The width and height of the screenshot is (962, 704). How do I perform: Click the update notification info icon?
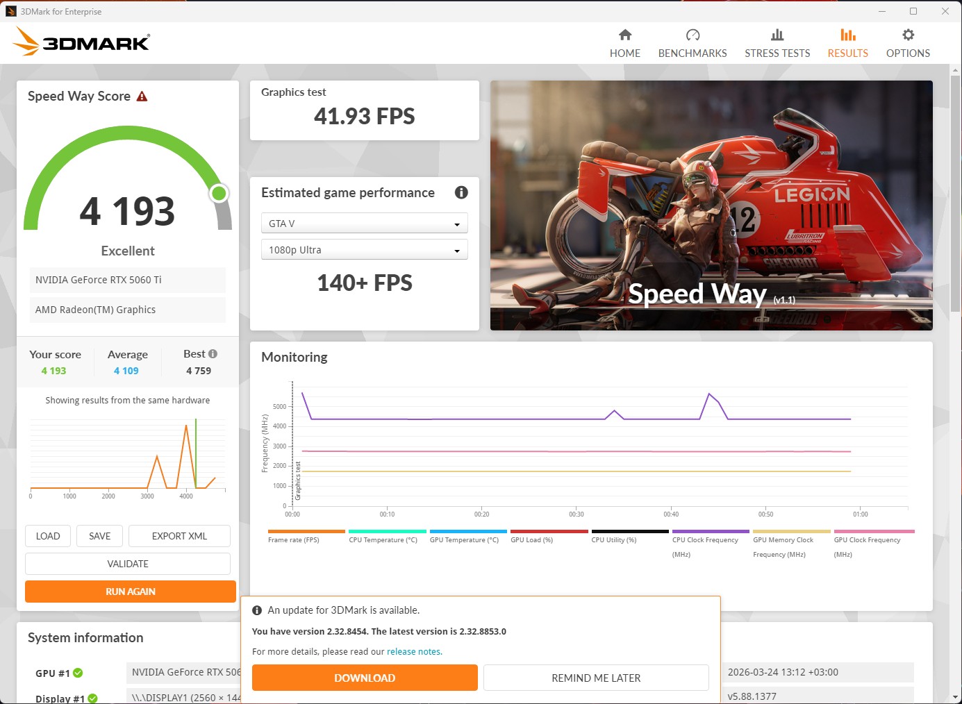[257, 610]
